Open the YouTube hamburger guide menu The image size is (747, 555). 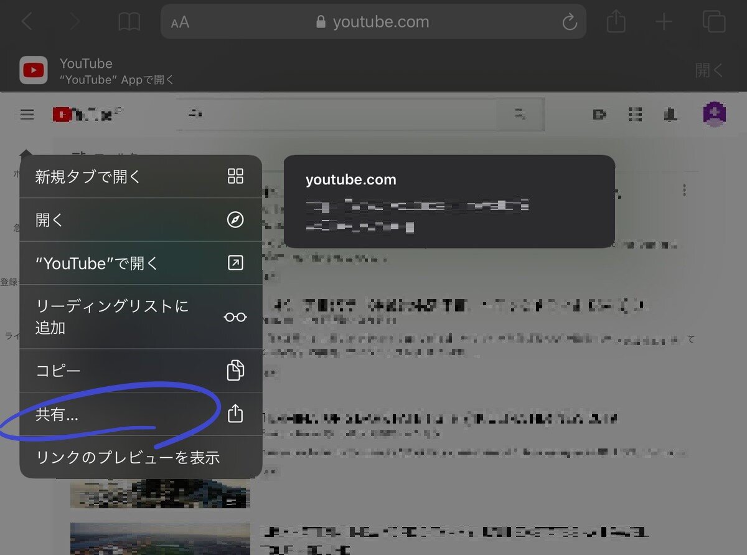(x=27, y=115)
